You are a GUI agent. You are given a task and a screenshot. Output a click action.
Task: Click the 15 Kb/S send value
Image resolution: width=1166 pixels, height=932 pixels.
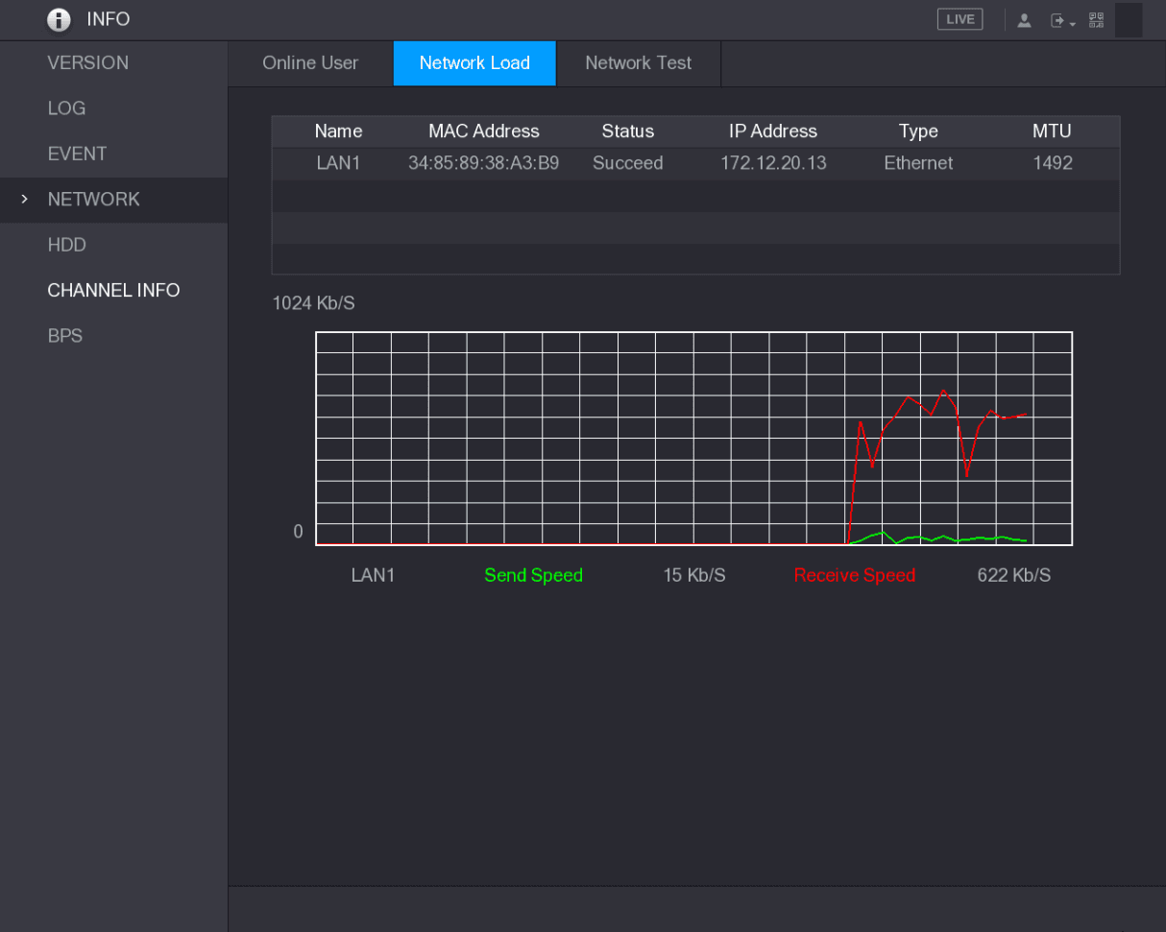pyautogui.click(x=694, y=575)
